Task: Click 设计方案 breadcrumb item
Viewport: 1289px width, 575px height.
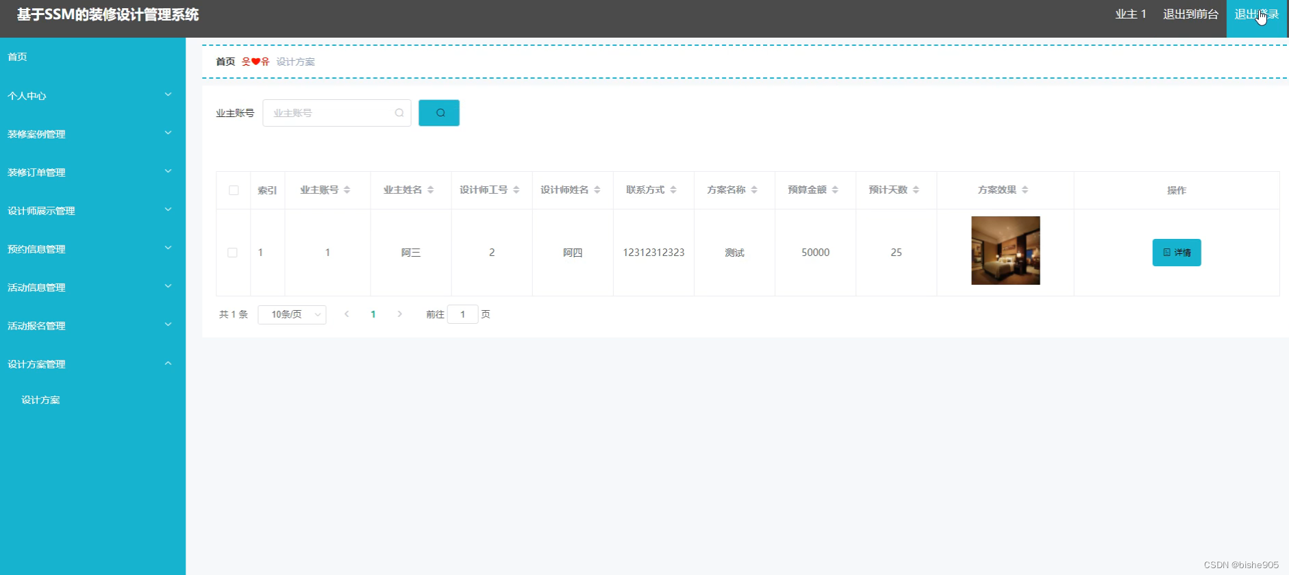Action: coord(295,62)
